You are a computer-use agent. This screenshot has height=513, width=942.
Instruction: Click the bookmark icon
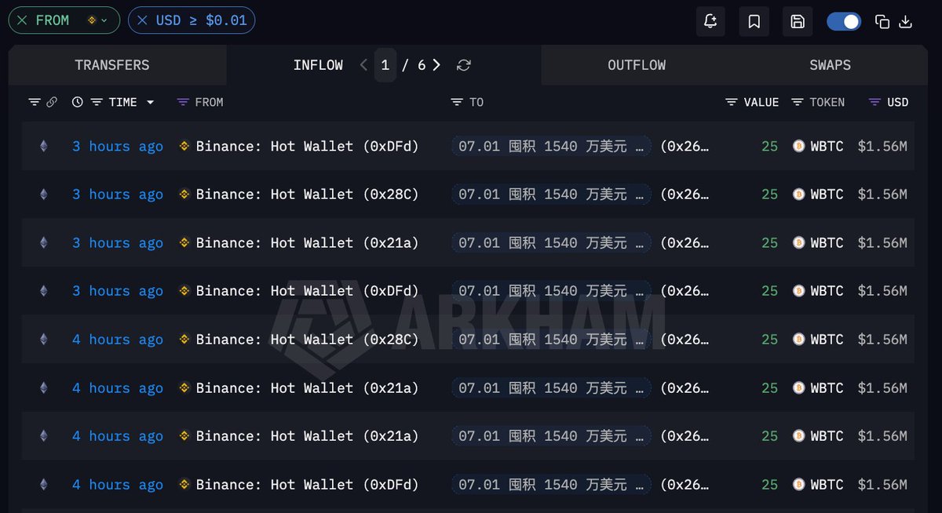(x=754, y=21)
